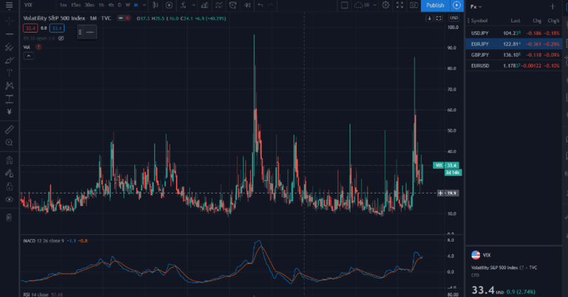Click the play stream button beside Publish
Screen dimensions: 568x297
click(x=457, y=5)
